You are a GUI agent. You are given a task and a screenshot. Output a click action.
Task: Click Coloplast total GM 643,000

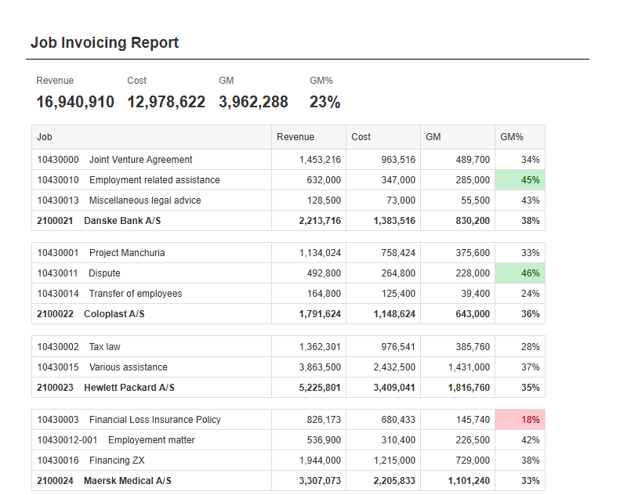473,314
